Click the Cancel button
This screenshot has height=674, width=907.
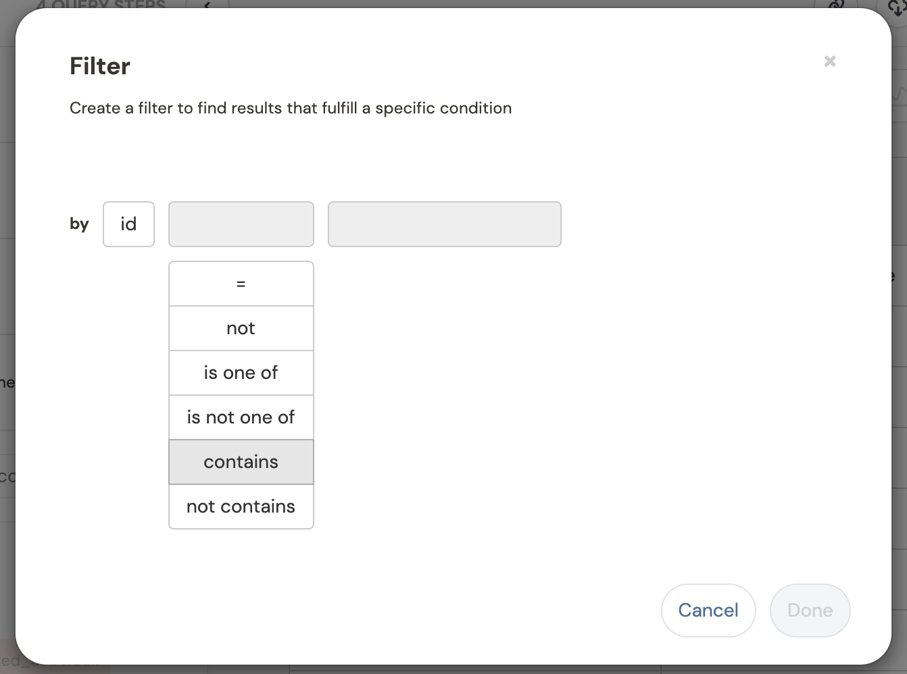pyautogui.click(x=708, y=611)
